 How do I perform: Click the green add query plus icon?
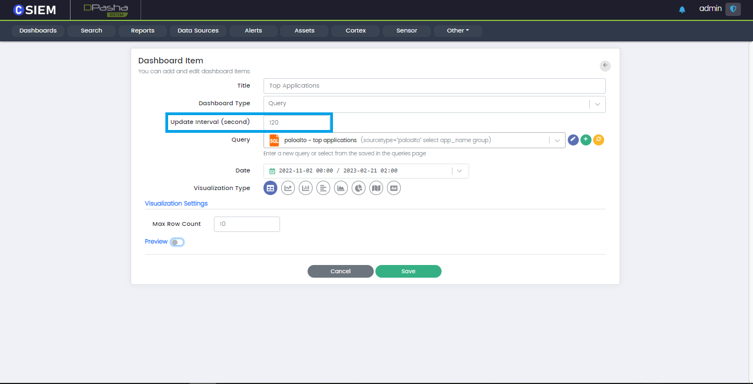[x=586, y=140]
